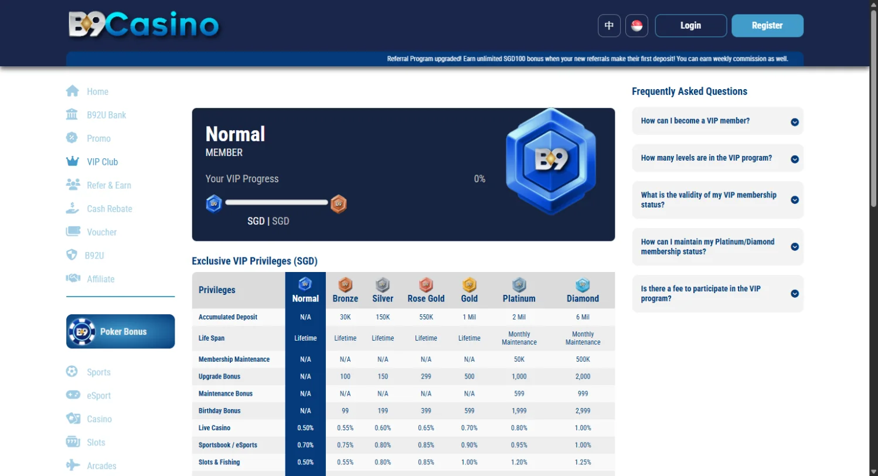This screenshot has height=476, width=878.
Task: Expand the VIP membership validity question
Action: point(717,200)
